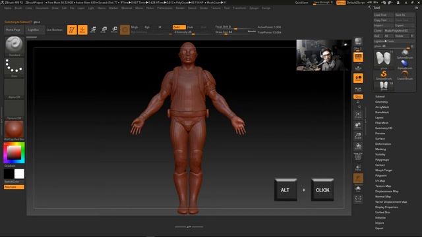
Task: Toggle the orange Qxyz rotation button
Action: pos(358,97)
